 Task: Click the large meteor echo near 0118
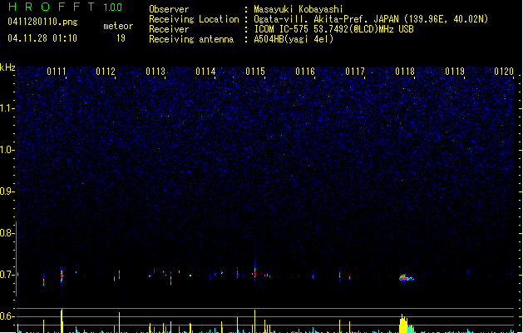coord(406,278)
